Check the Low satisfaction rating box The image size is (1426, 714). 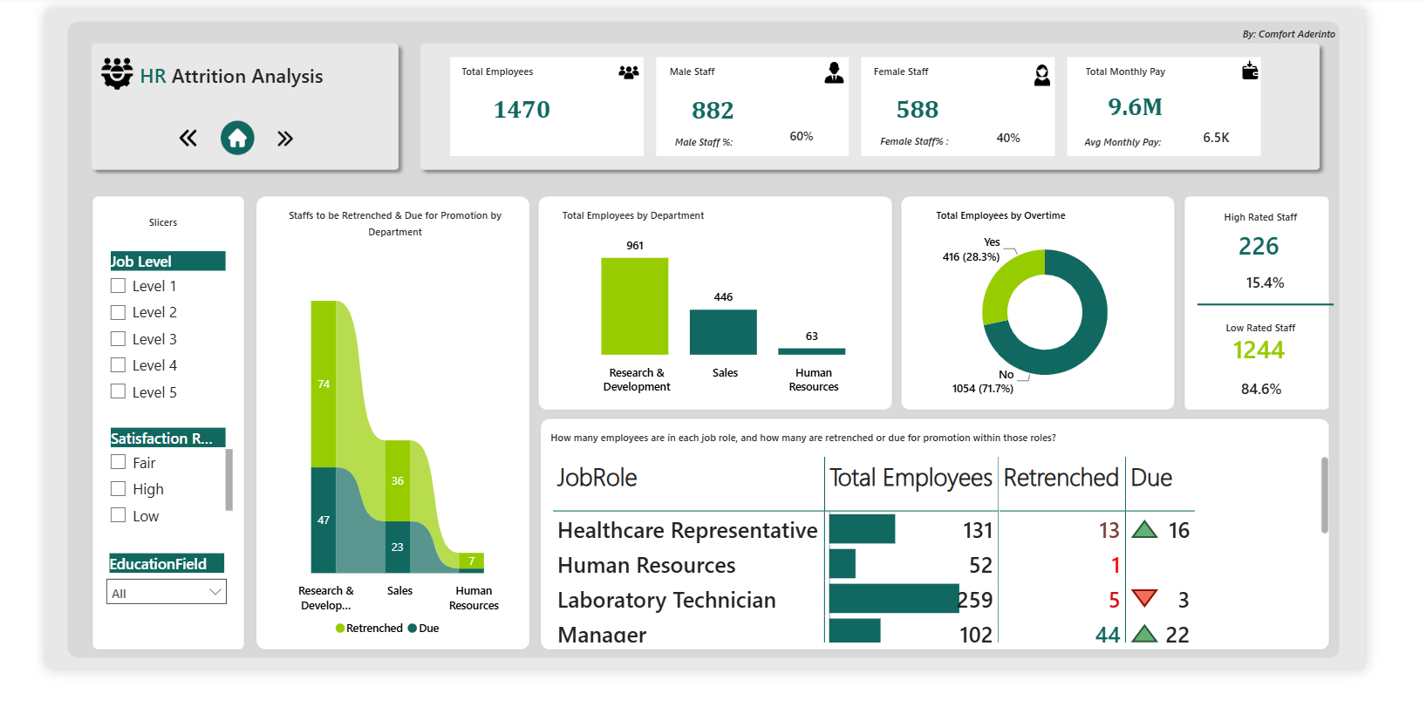[x=119, y=515]
